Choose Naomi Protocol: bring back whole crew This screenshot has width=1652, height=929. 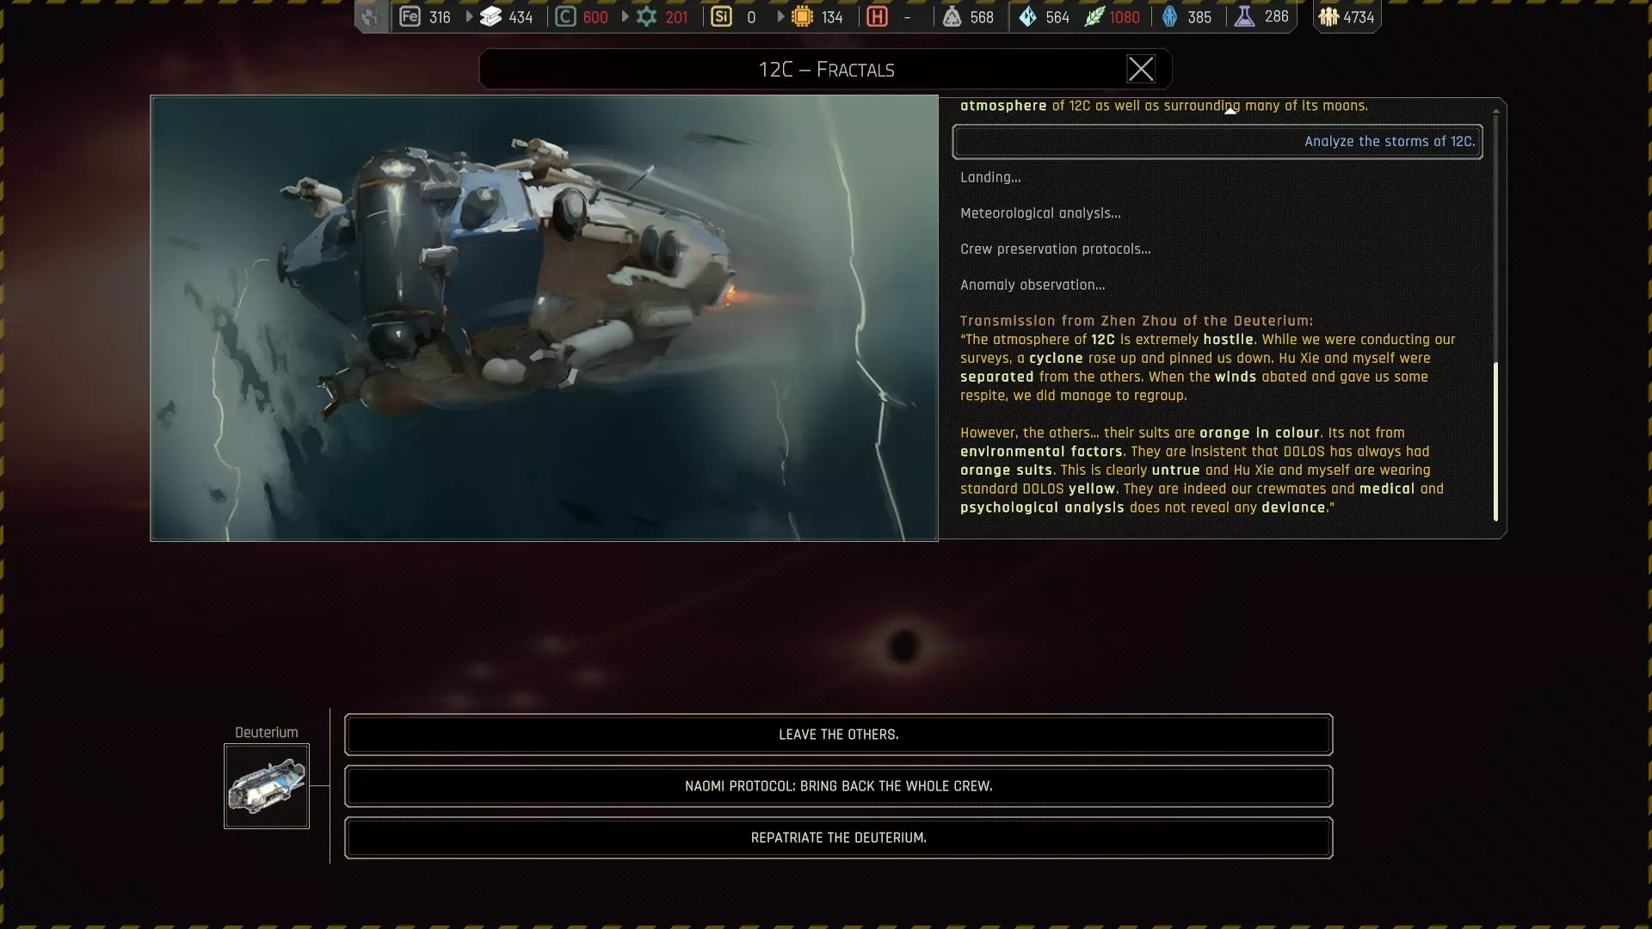pyautogui.click(x=838, y=786)
